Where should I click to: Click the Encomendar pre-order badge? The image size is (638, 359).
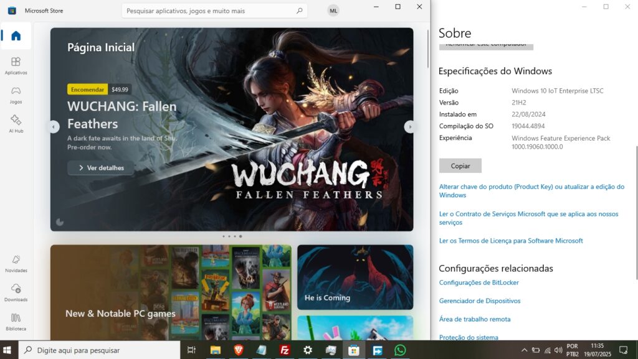(x=87, y=90)
